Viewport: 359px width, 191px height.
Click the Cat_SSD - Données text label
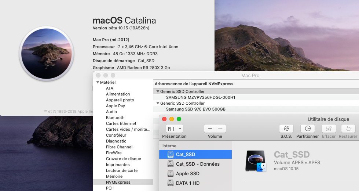[198, 164]
